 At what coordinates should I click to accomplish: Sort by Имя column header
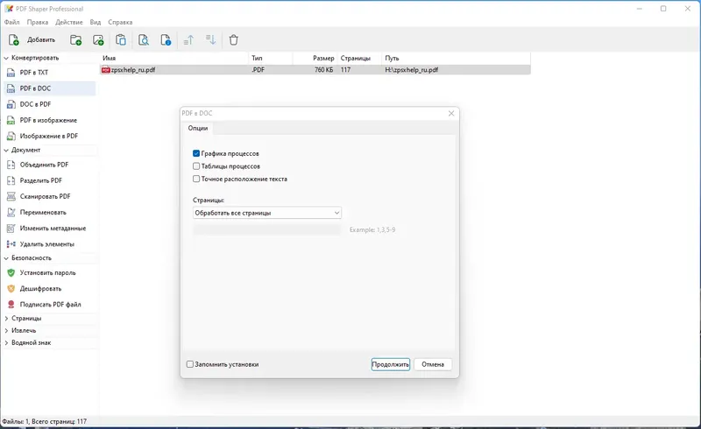[173, 58]
